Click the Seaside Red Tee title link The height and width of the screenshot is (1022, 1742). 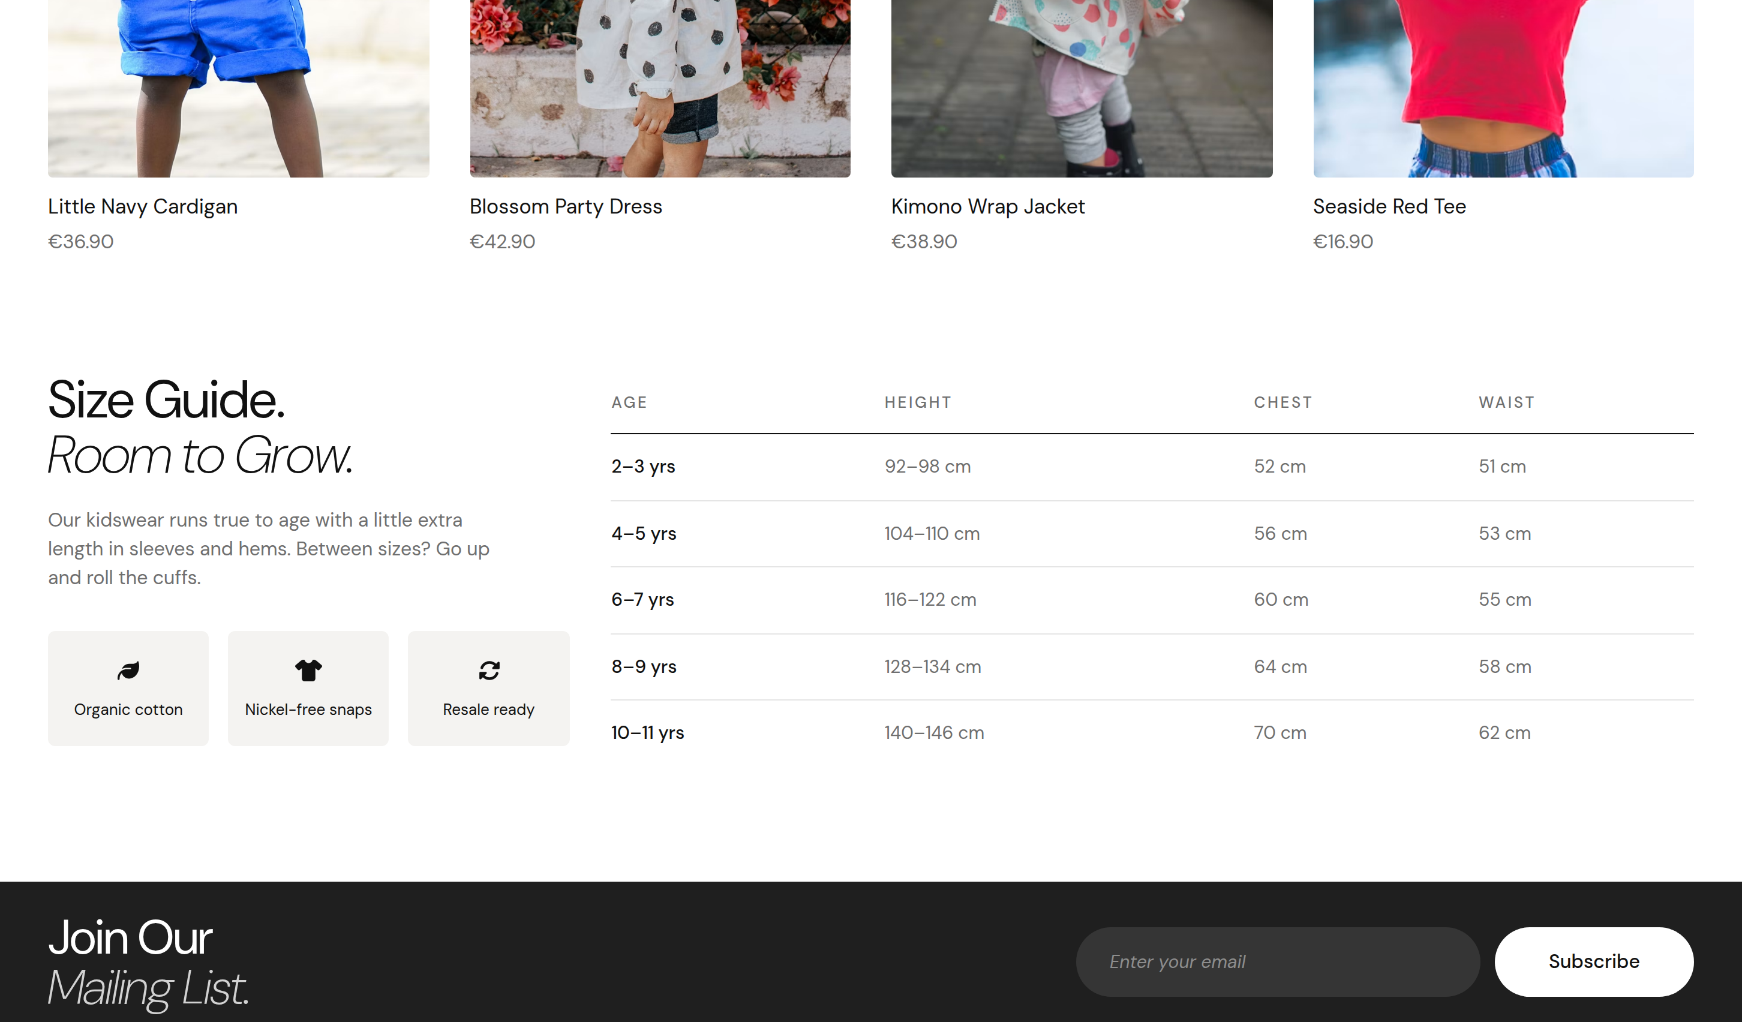coord(1389,206)
